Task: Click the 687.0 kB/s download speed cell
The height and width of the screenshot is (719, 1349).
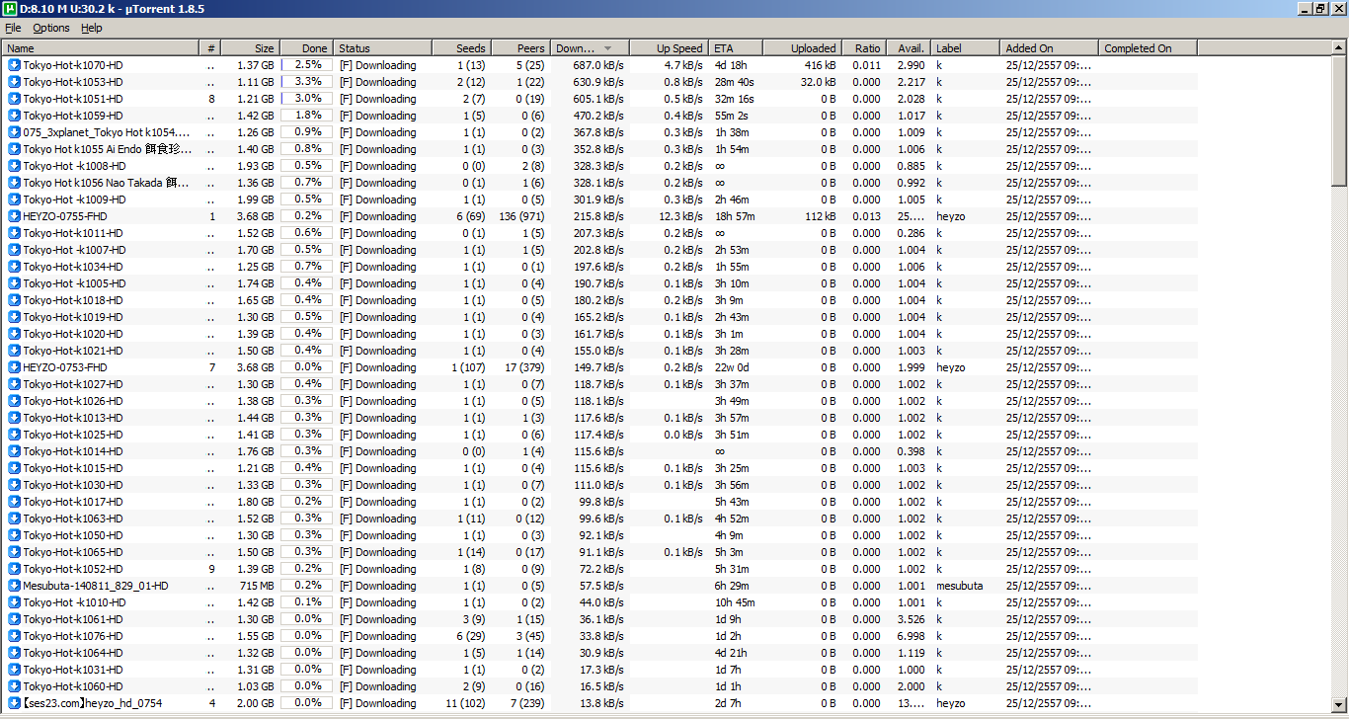Action: point(598,65)
